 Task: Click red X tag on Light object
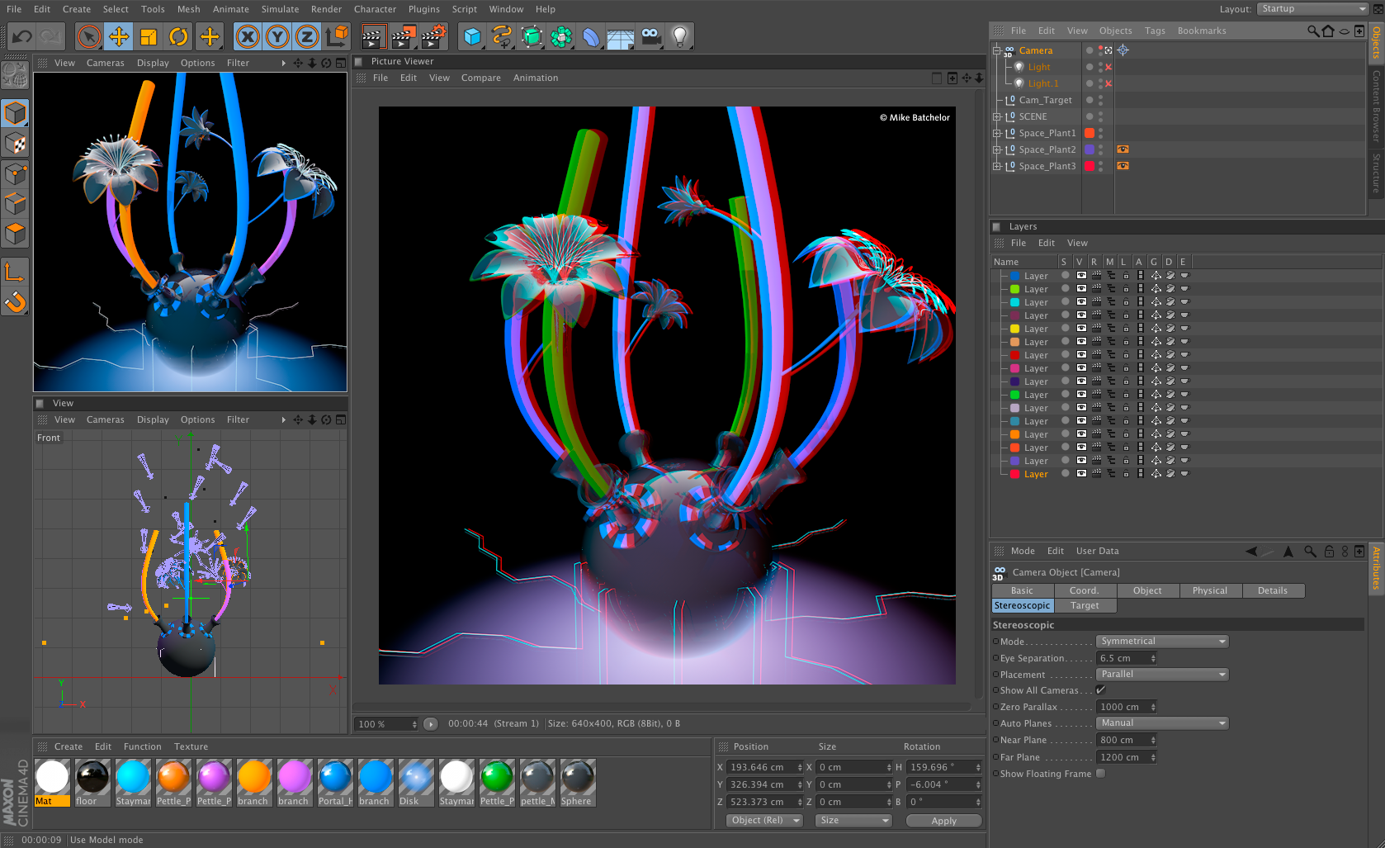(1108, 67)
